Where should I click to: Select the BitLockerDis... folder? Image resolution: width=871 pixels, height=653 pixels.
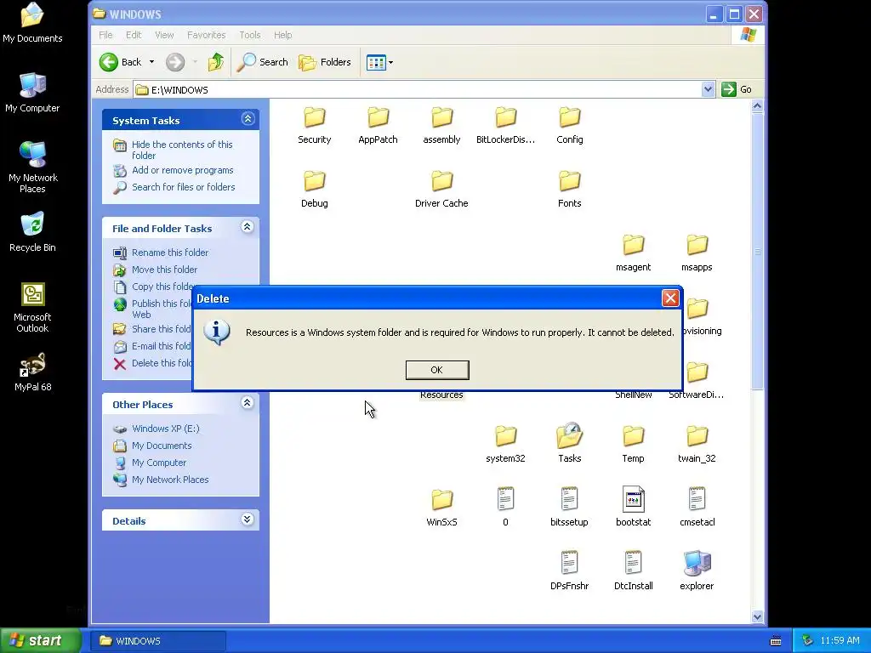505,126
